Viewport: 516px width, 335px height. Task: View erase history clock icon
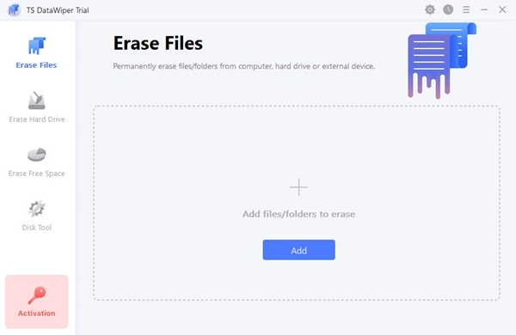(448, 9)
